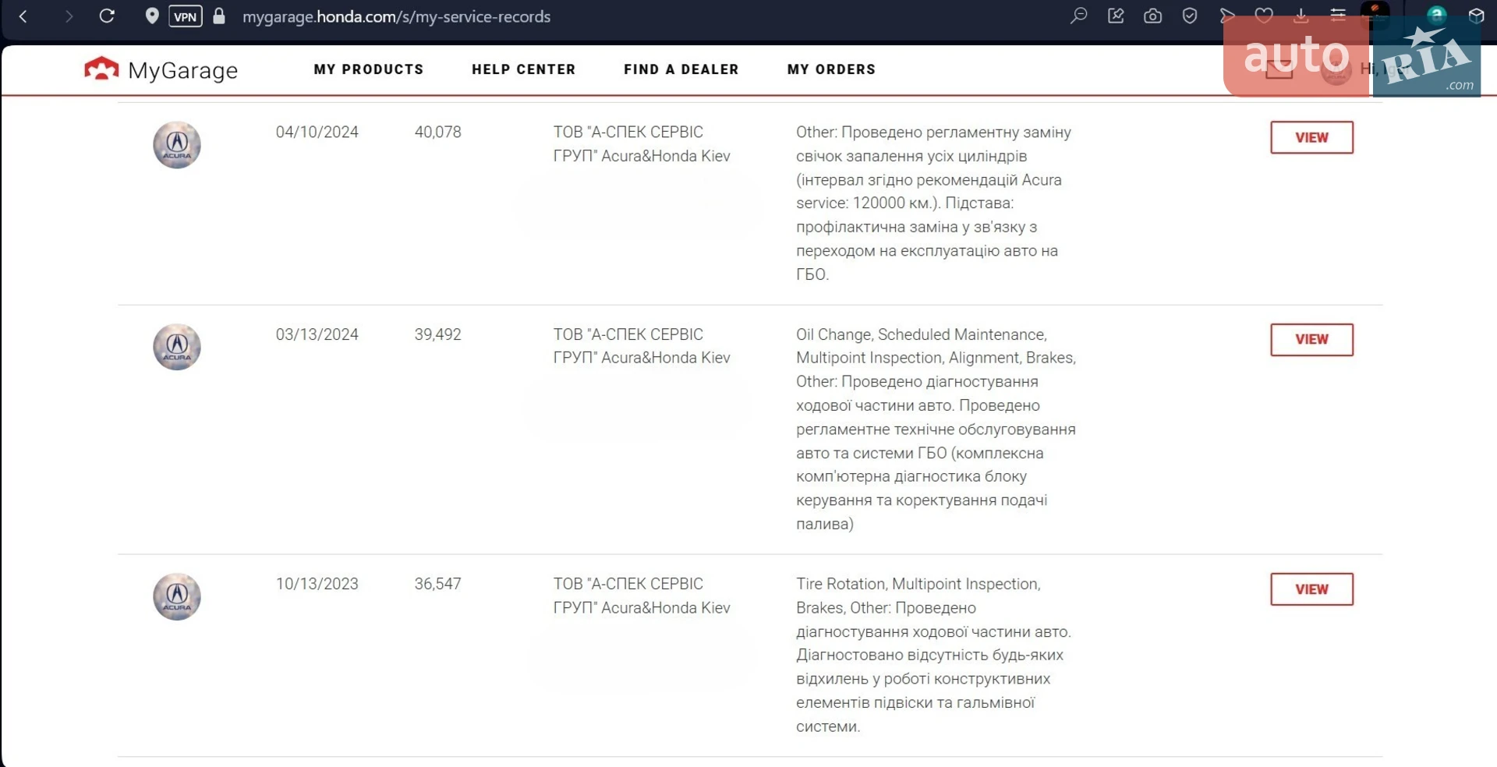Open the browser search magnifier icon
1497x767 pixels.
tap(1079, 16)
